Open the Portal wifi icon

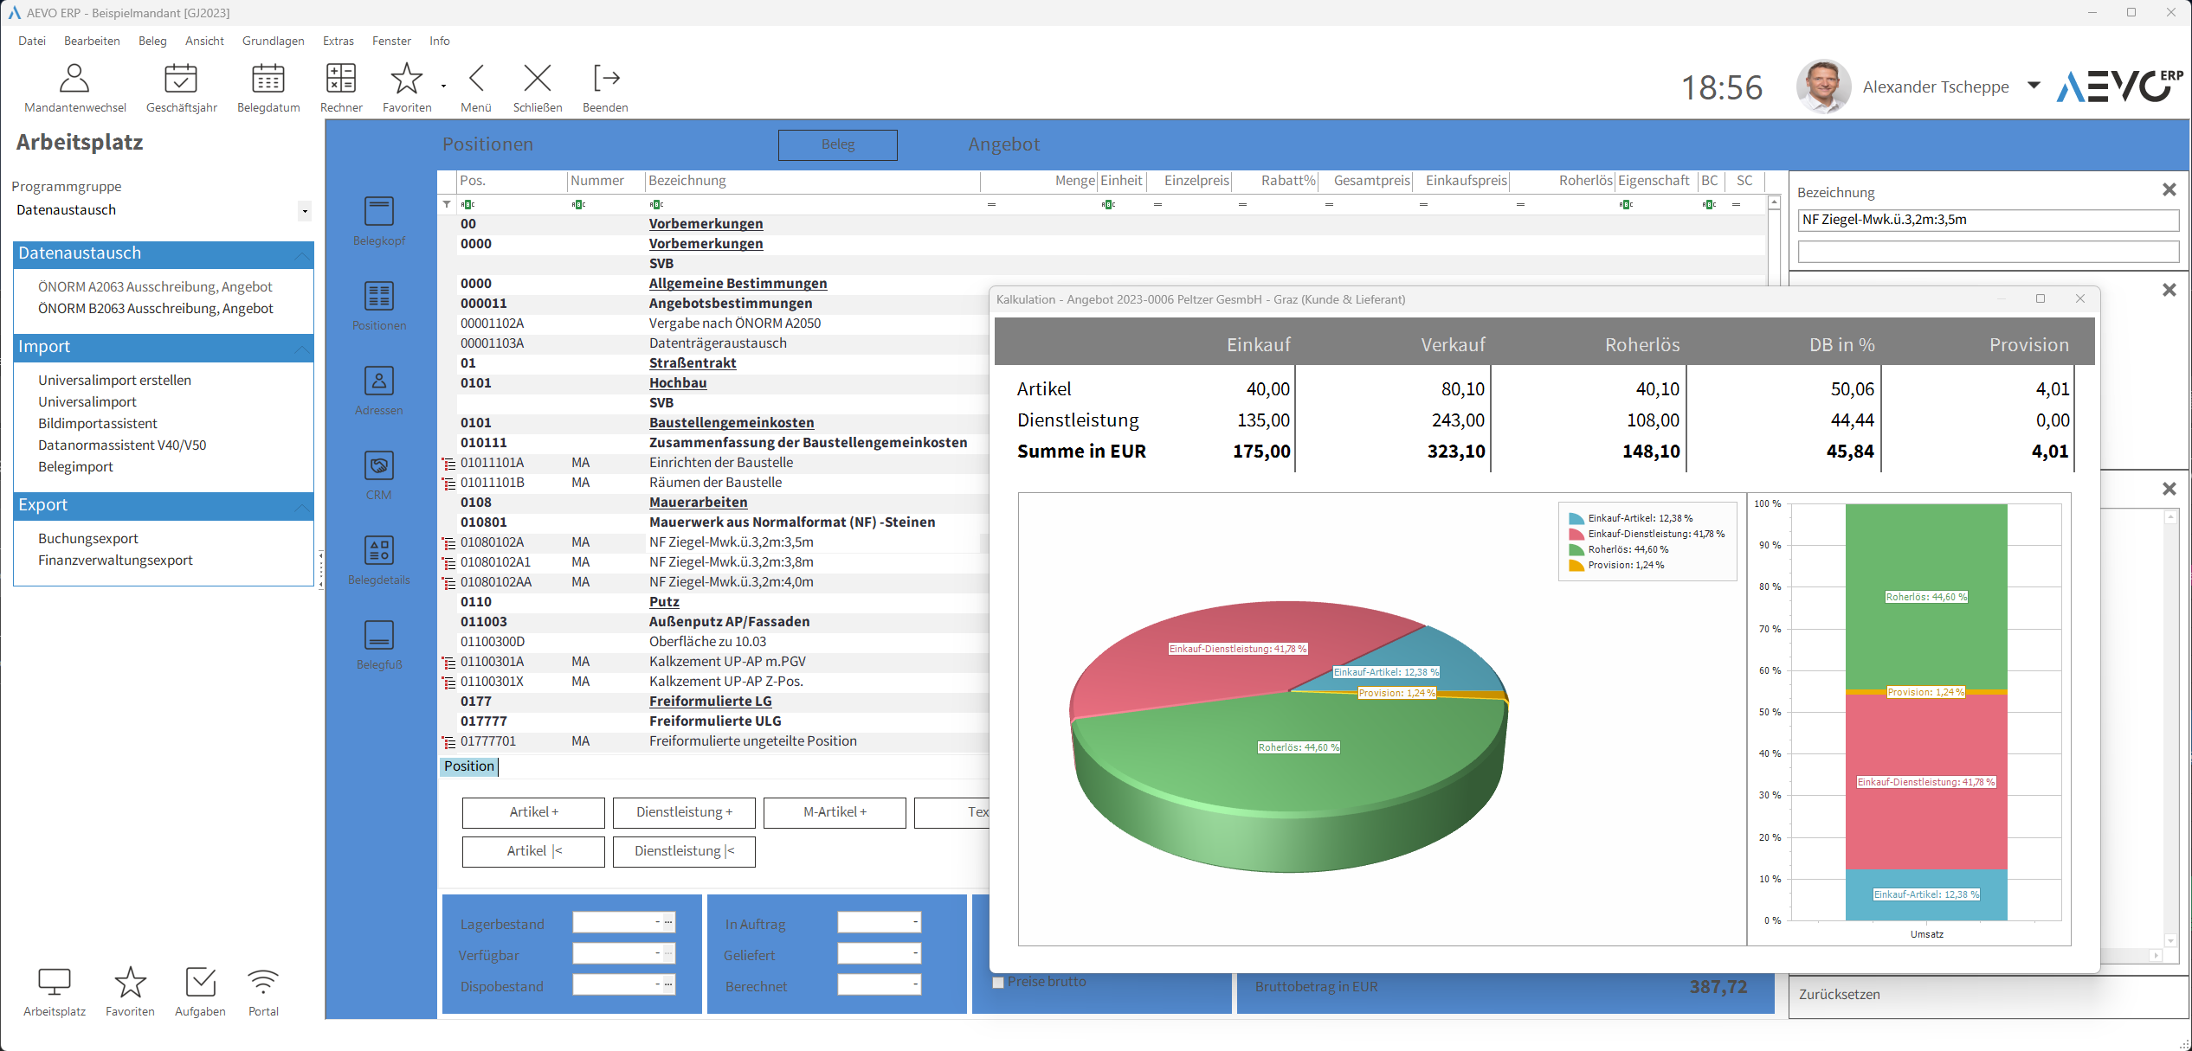[x=263, y=982]
